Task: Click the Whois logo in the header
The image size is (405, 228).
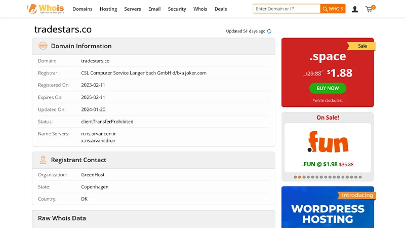Action: 46,9
